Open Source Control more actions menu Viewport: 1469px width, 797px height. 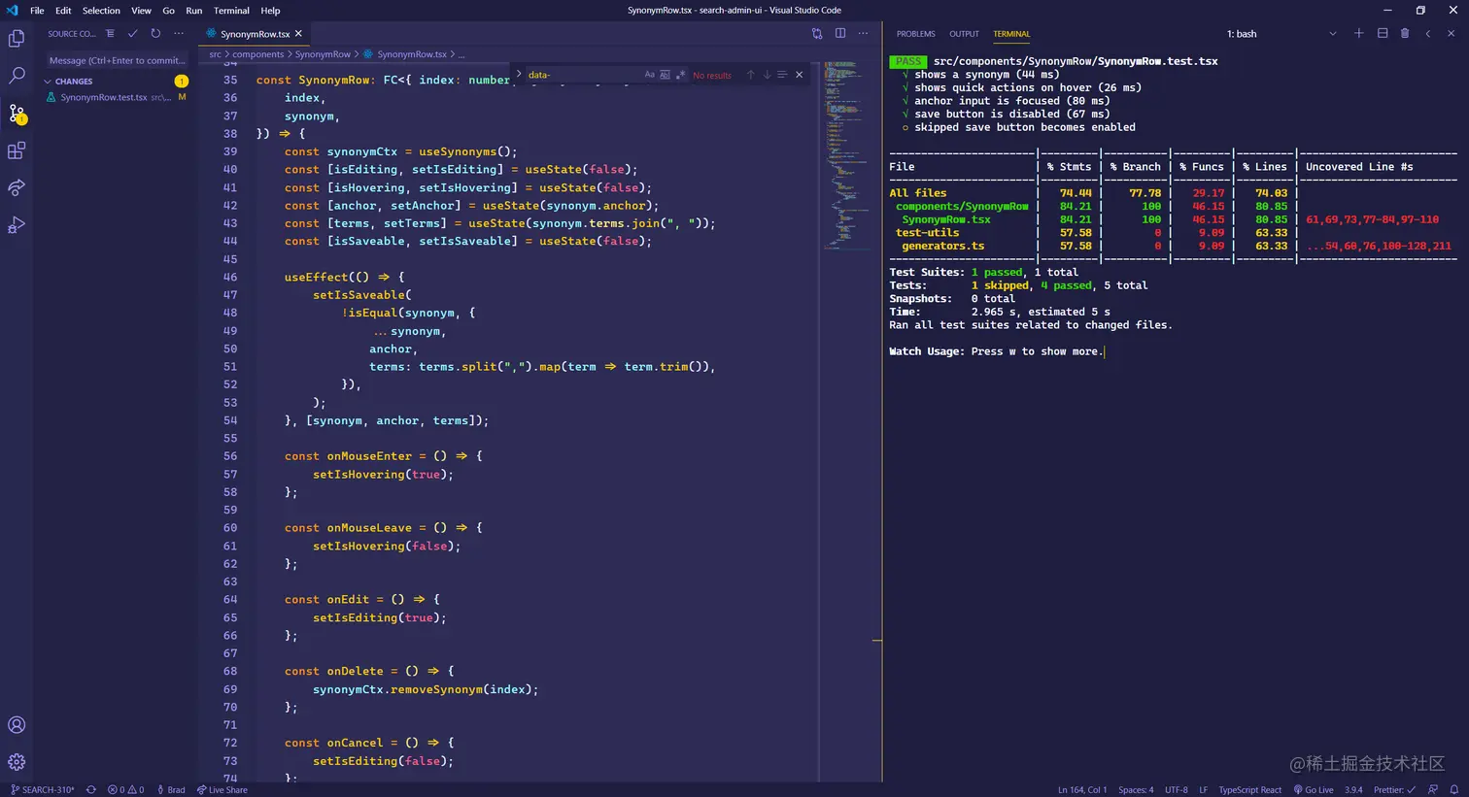(x=179, y=34)
